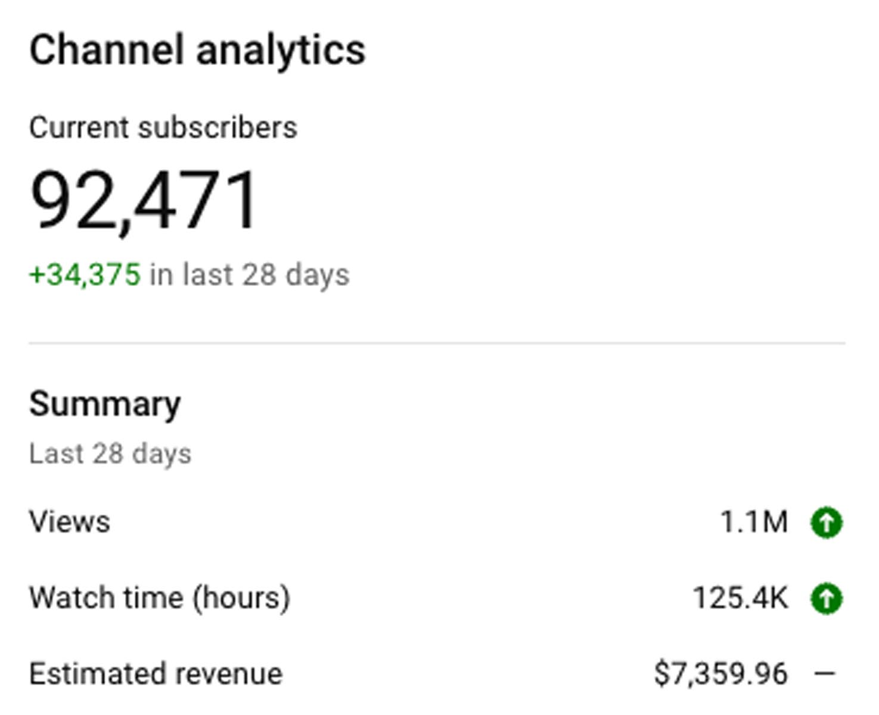Click the "Last 28 days" subtitle under Summary

pos(110,454)
